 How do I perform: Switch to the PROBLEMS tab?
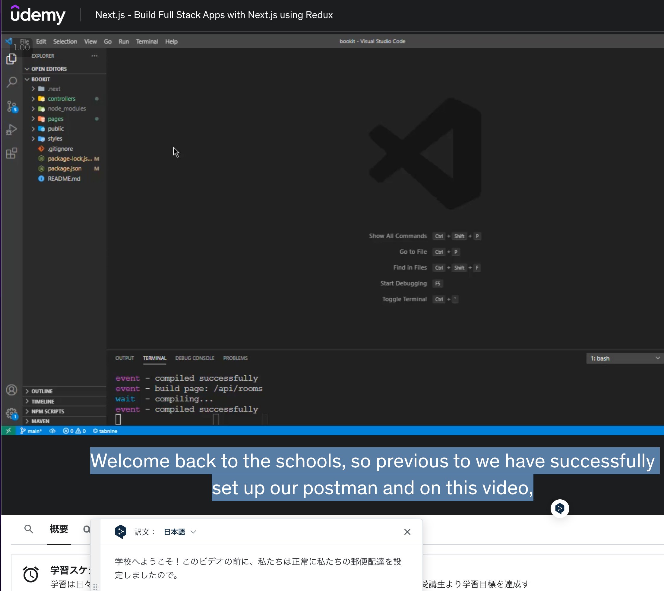tap(235, 358)
